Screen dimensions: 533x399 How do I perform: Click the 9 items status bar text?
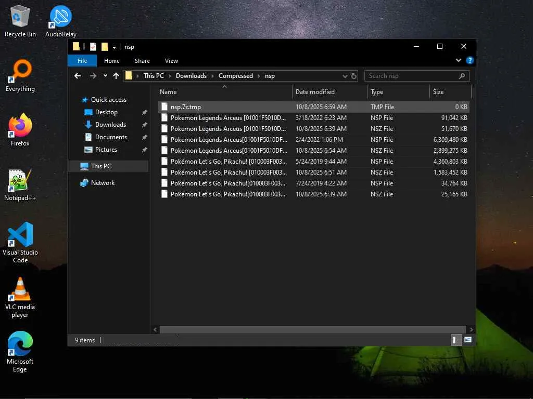(85, 340)
